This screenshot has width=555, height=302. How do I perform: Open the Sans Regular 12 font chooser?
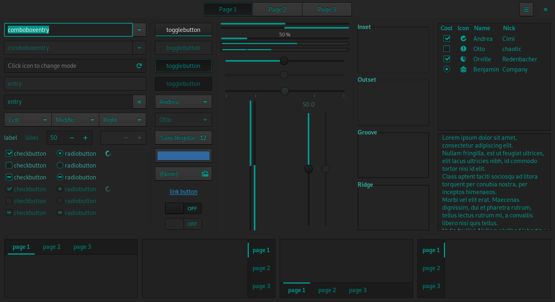[184, 138]
